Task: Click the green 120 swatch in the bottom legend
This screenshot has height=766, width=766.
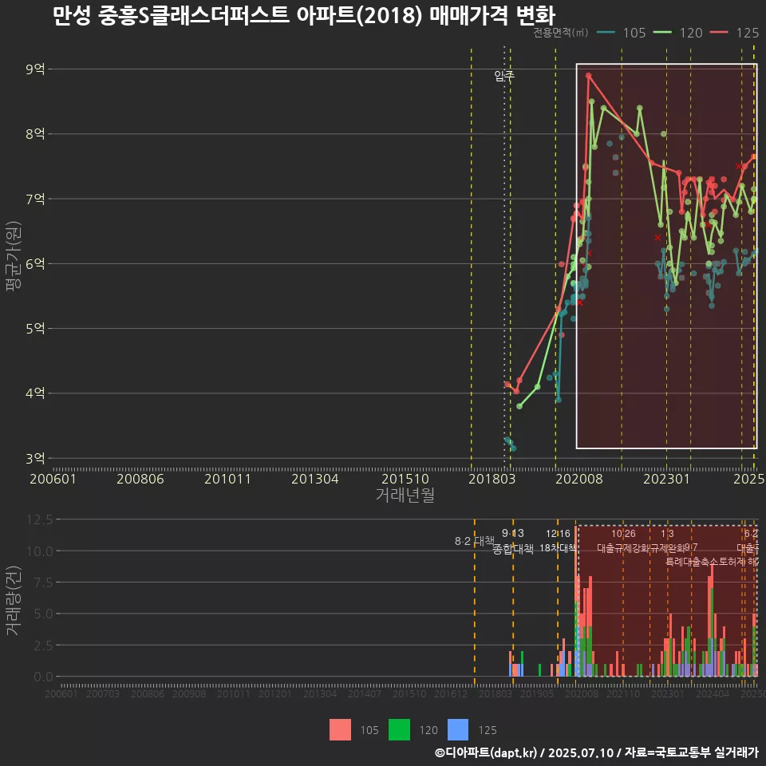Action: click(x=399, y=729)
